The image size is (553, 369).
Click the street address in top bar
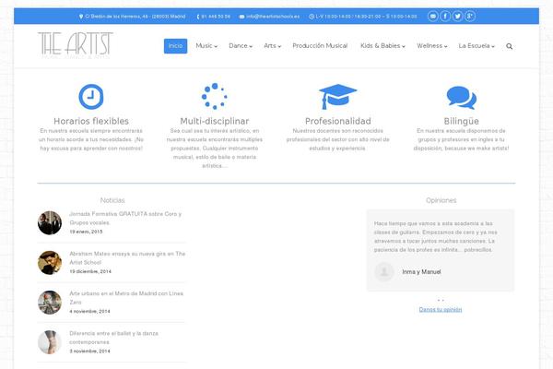[x=135, y=17]
